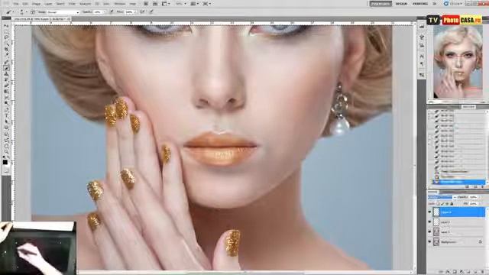Image resolution: width=489 pixels, height=275 pixels.
Task: Switch to the Essentials workspace
Action: coord(381,4)
